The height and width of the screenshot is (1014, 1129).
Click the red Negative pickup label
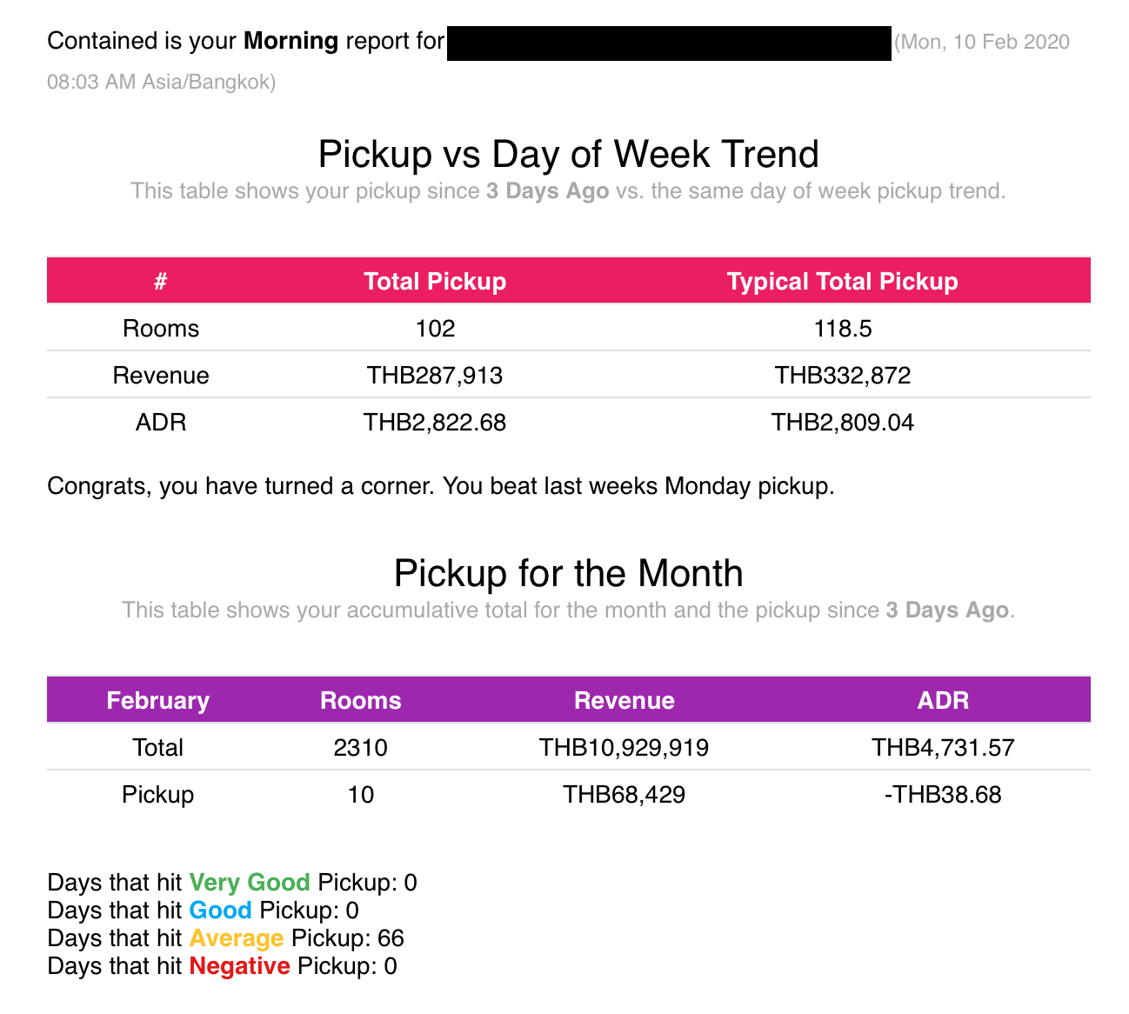click(239, 965)
